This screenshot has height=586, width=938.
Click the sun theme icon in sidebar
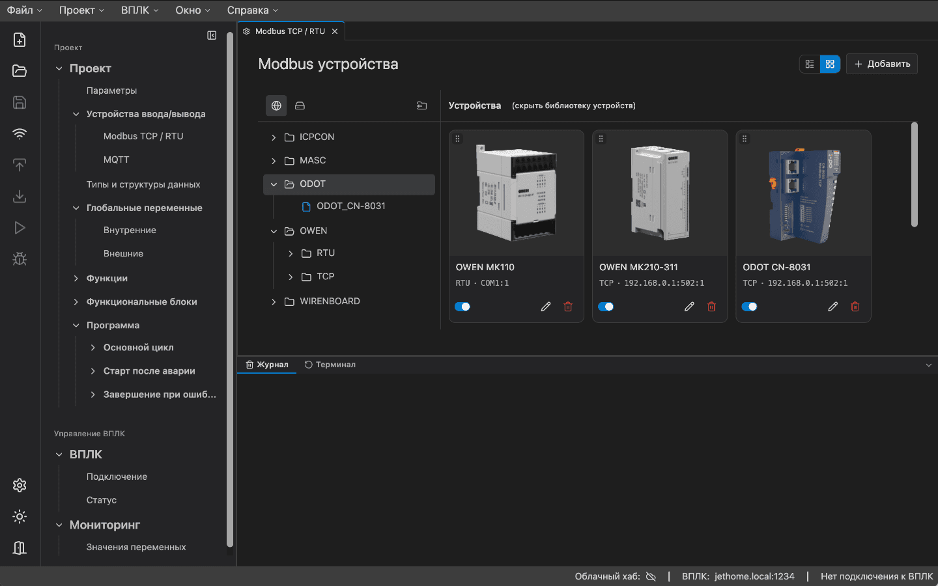pos(20,516)
